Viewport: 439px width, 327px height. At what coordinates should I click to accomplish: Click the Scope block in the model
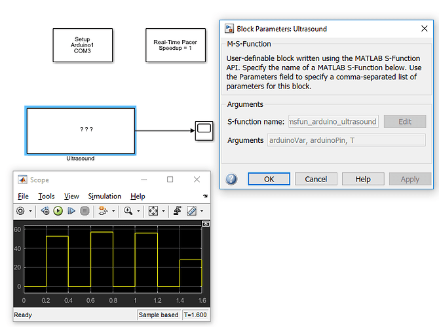point(204,131)
